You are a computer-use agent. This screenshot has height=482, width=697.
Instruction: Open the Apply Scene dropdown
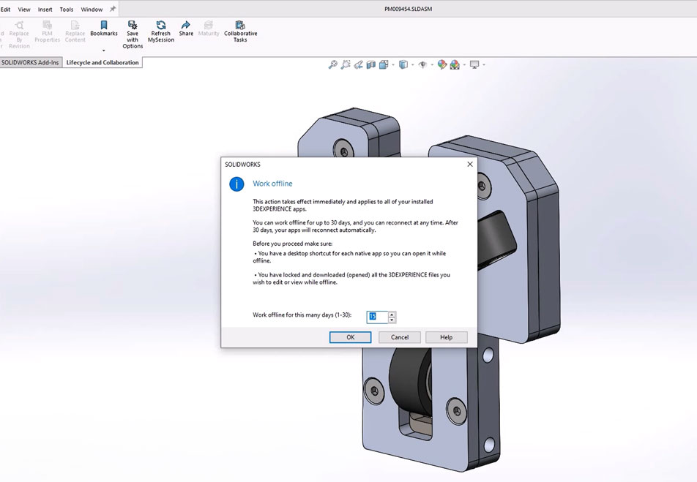pyautogui.click(x=463, y=64)
